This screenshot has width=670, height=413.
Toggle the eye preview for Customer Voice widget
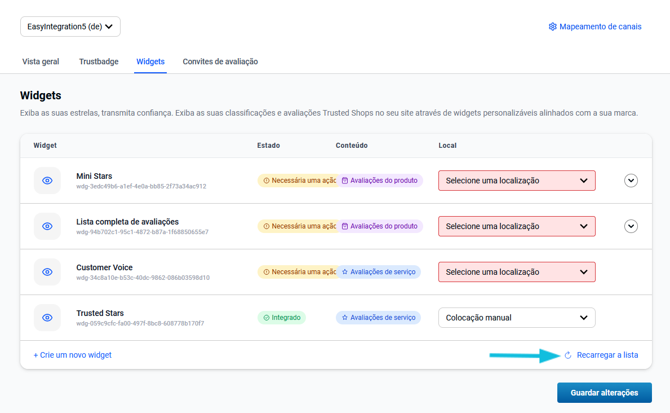pos(47,272)
